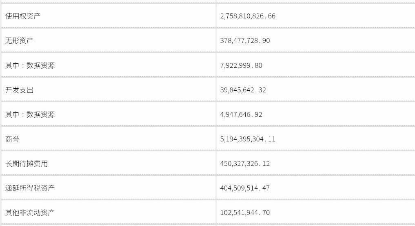
Task: Click 其中：数据资源 label below 无形资产
Action: point(30,65)
